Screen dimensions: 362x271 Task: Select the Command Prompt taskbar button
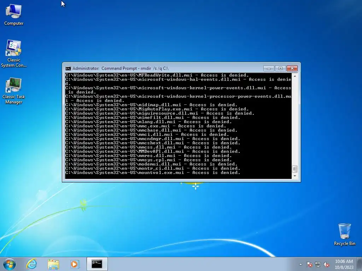point(97,264)
